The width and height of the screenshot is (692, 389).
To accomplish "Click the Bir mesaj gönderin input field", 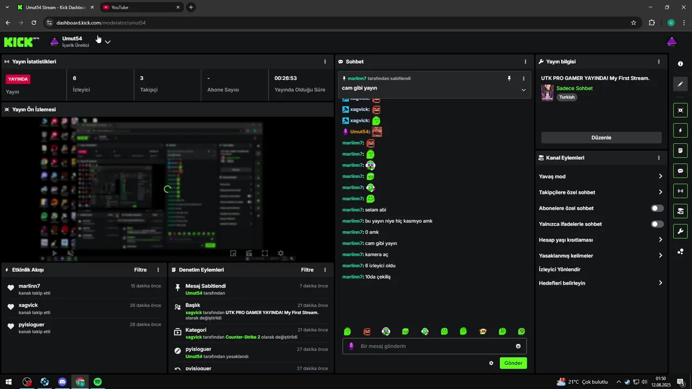I will tap(434, 346).
